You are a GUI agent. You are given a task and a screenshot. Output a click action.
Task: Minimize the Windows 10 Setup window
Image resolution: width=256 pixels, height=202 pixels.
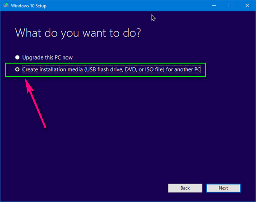[214, 6]
